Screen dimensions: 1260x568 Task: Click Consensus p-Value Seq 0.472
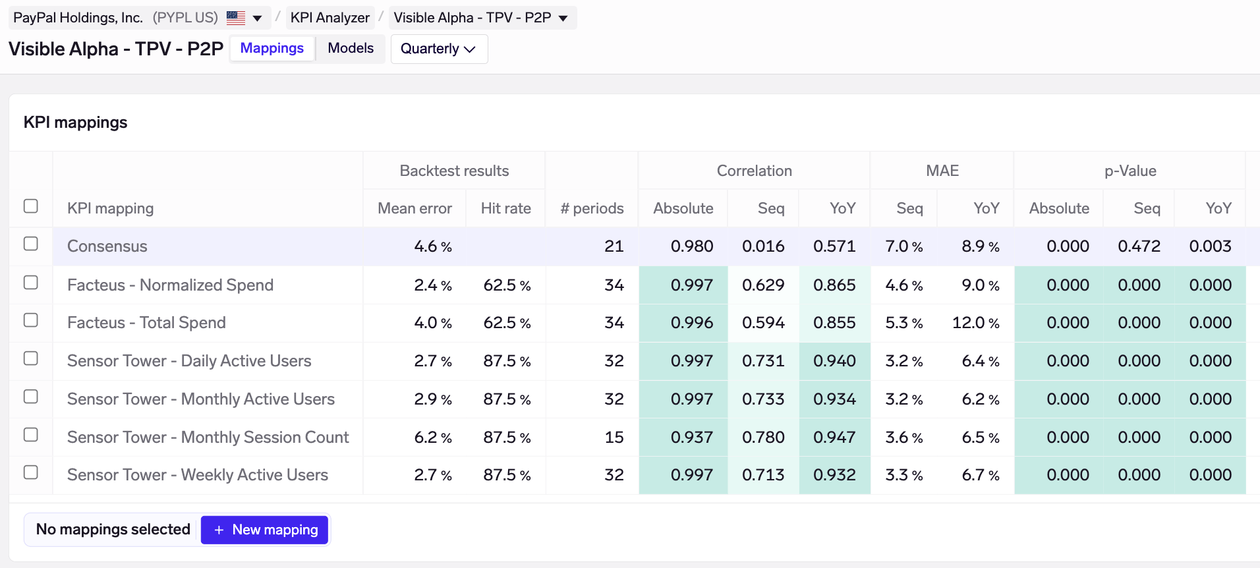coord(1139,246)
